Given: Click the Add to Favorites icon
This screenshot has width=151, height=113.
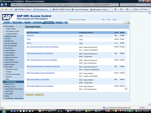Looking at the screenshot, I should [6, 9].
